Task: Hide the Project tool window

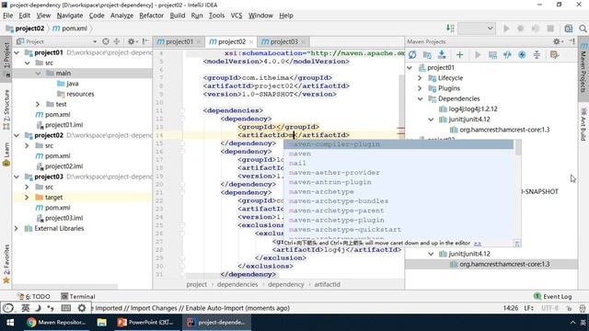Action: (145, 41)
